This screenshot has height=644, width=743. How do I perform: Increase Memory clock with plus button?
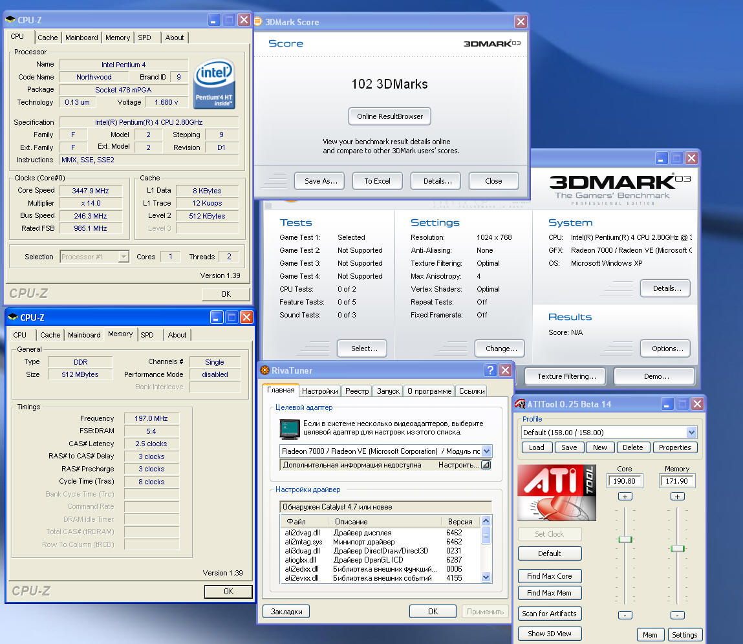pos(677,496)
